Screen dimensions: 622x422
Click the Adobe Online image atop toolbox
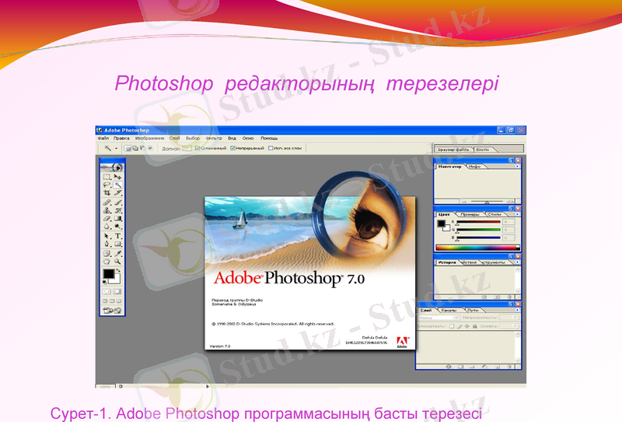[x=113, y=167]
